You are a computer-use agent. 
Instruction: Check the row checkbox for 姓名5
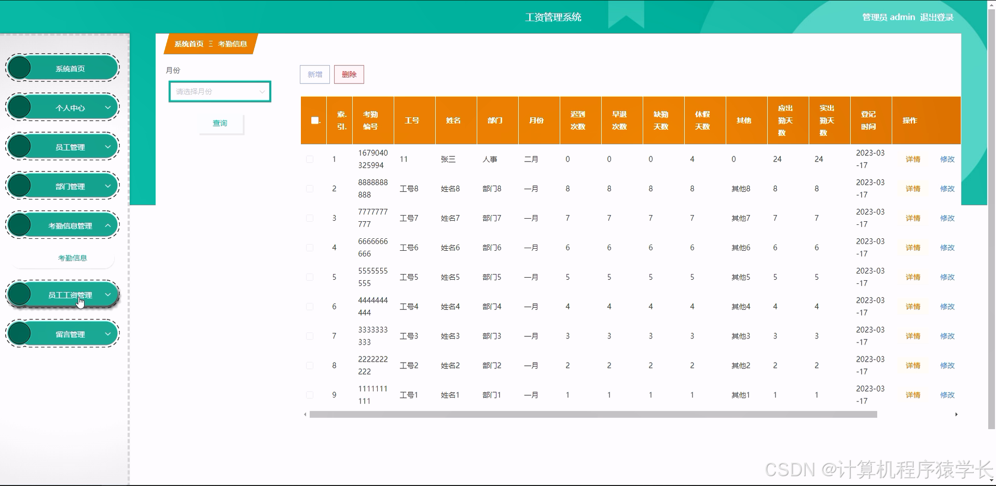[310, 277]
